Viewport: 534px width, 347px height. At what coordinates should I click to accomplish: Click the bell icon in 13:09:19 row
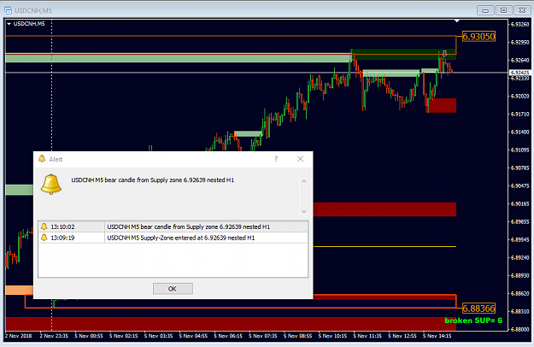pyautogui.click(x=44, y=238)
